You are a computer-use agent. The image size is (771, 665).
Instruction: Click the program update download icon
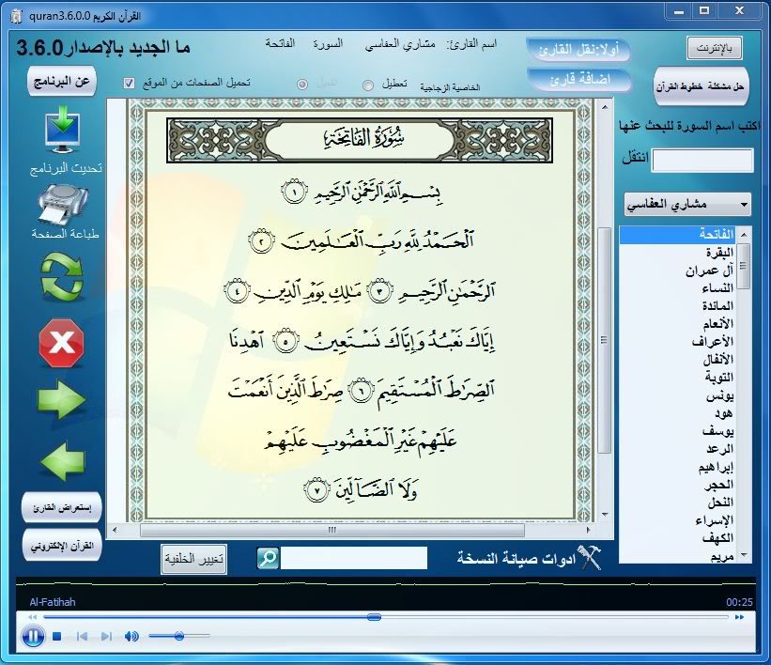click(62, 130)
